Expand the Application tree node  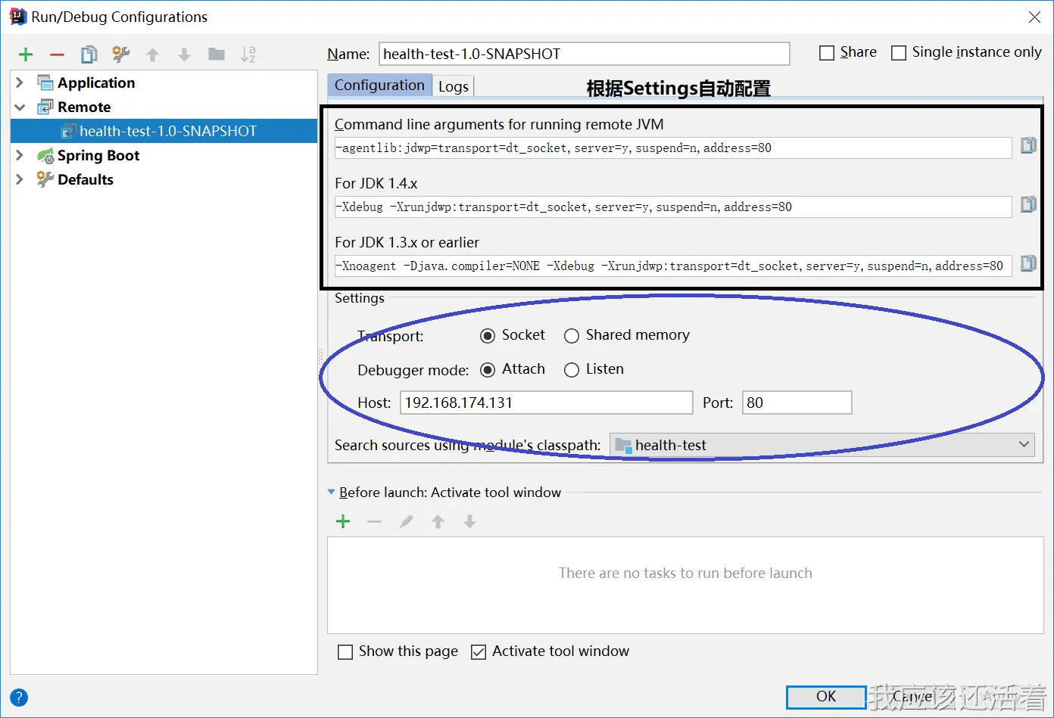(20, 82)
